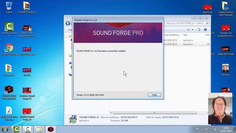Viewport: 236px width, 133px height.
Task: Select the Google Chrome desktop shortcut
Action: 9,49
